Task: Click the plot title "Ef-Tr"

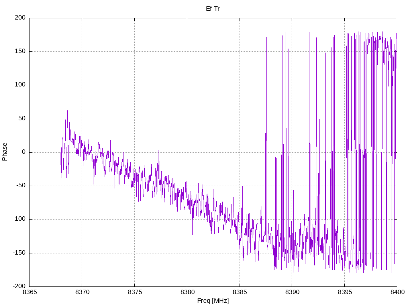Action: click(x=213, y=9)
